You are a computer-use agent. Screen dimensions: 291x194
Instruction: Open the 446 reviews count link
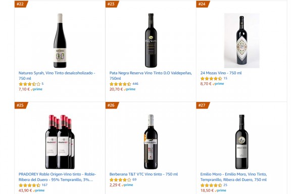135,84
